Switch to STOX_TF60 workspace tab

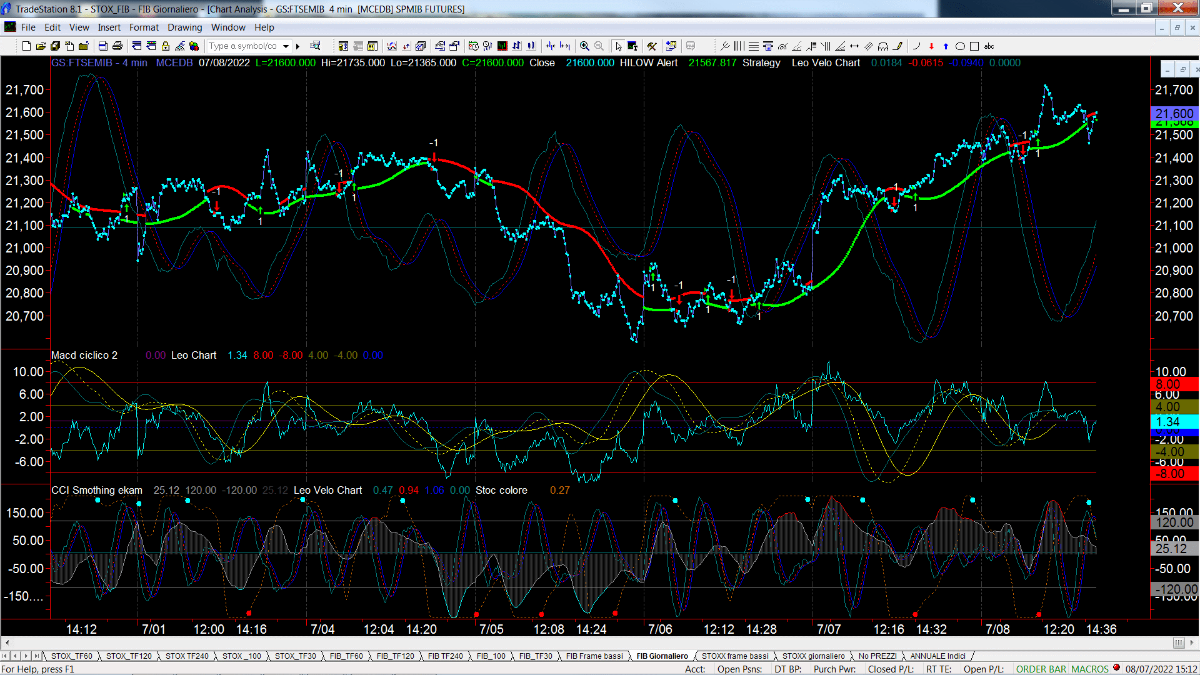pos(71,656)
